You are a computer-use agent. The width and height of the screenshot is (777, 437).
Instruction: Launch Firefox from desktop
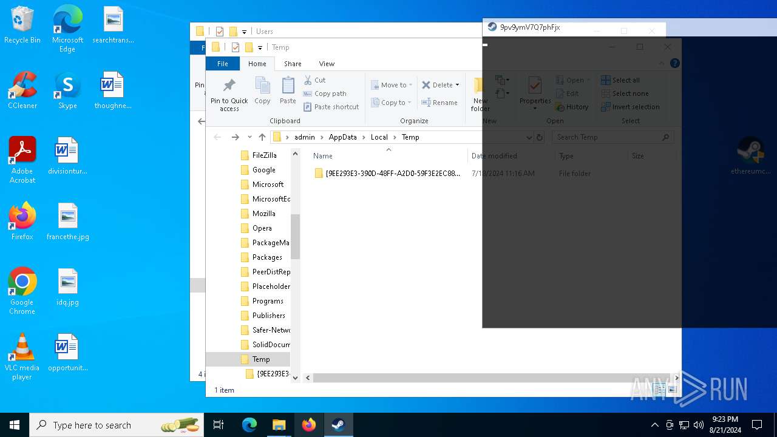pyautogui.click(x=22, y=221)
